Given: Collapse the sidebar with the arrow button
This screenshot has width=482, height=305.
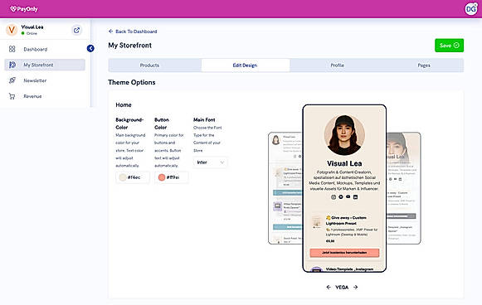Looking at the screenshot, I should [x=90, y=48].
